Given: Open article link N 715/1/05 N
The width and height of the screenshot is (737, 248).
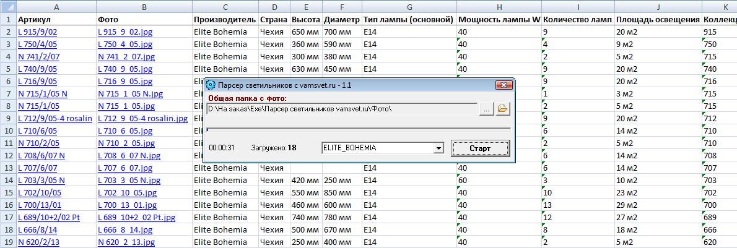Looking at the screenshot, I should [43, 93].
